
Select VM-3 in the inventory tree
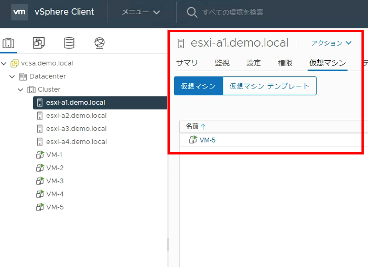pyautogui.click(x=55, y=181)
